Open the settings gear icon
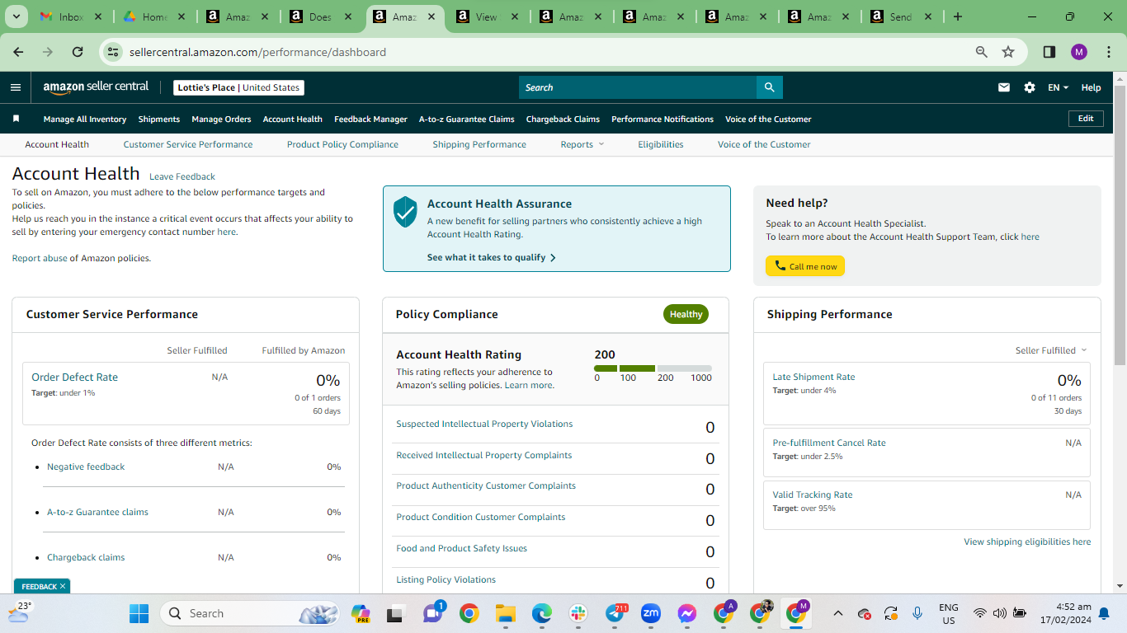1127x633 pixels. [1030, 87]
